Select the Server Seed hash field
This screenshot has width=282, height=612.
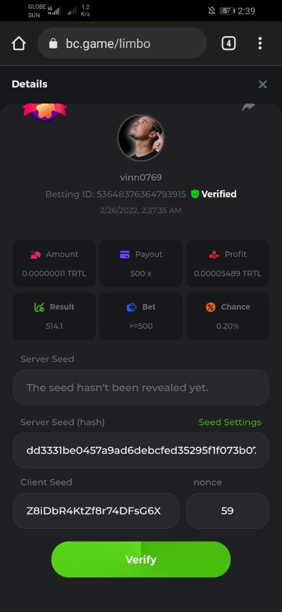(141, 450)
